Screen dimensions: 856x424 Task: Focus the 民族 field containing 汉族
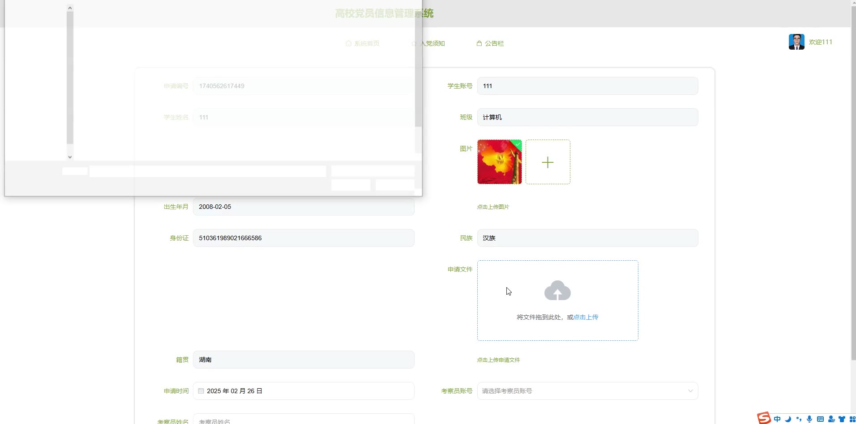point(587,238)
